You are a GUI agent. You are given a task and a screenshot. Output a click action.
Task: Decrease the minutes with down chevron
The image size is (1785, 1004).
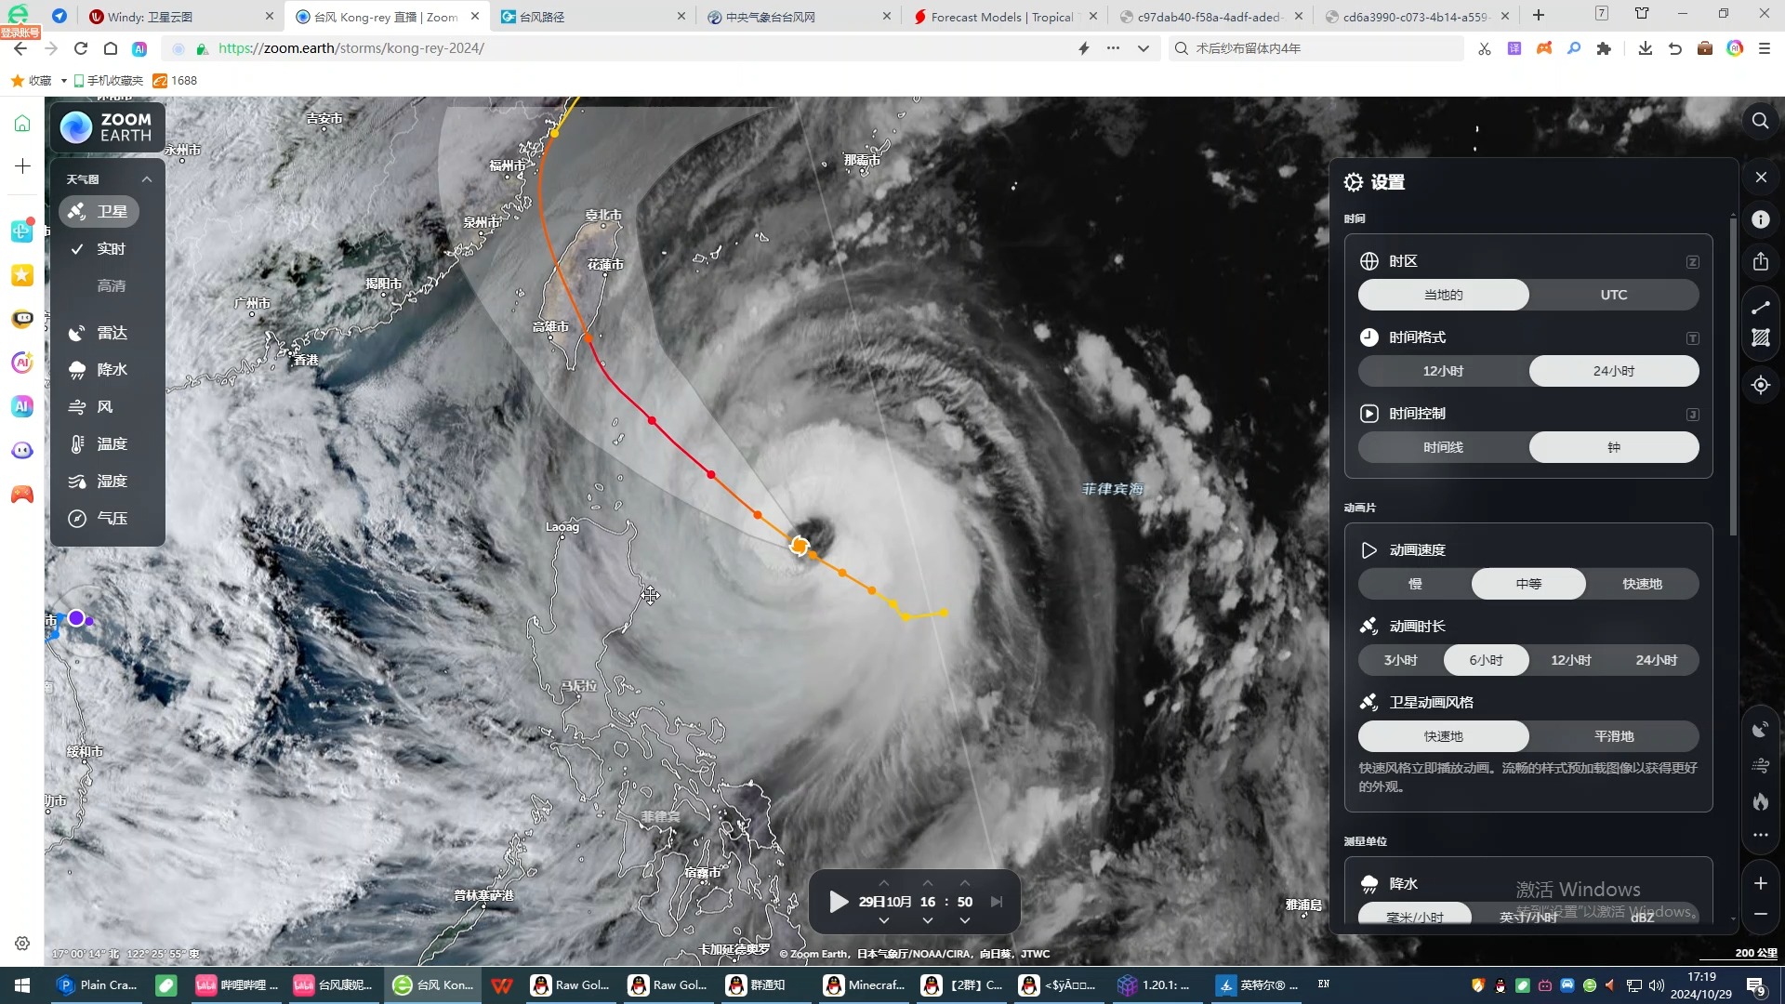[965, 920]
